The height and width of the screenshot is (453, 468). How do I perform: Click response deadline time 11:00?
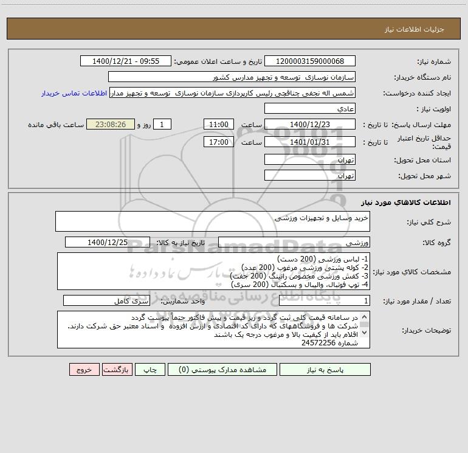point(218,124)
